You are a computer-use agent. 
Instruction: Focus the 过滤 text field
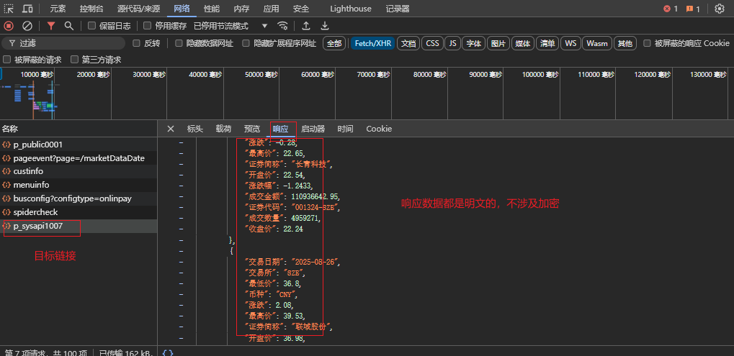[x=63, y=43]
